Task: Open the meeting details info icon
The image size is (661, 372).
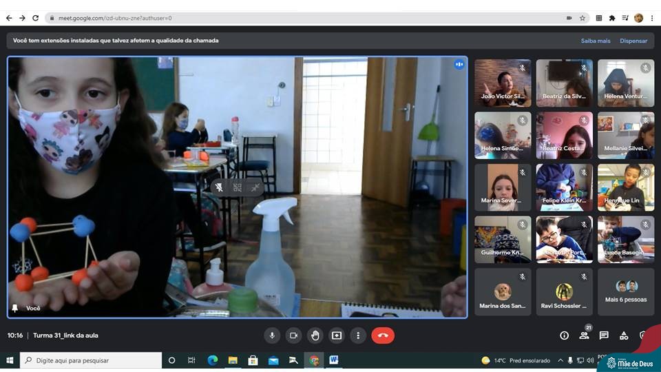Action: tap(564, 335)
